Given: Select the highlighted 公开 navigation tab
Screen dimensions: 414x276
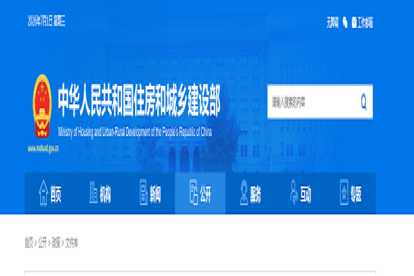Looking at the screenshot, I should point(200,193).
